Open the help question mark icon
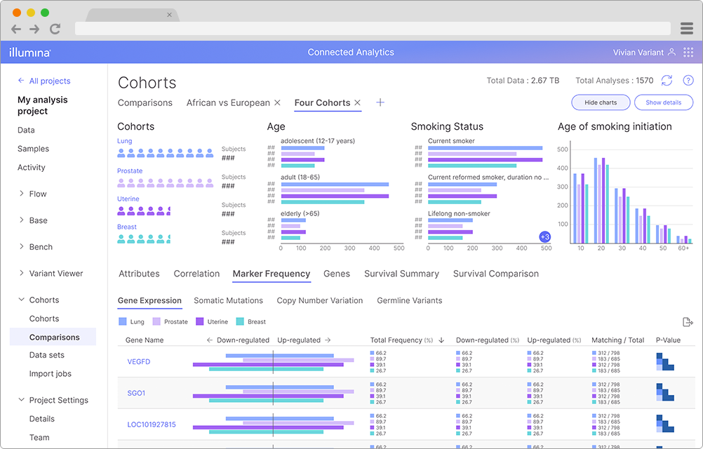This screenshot has height=449, width=703. tap(688, 81)
